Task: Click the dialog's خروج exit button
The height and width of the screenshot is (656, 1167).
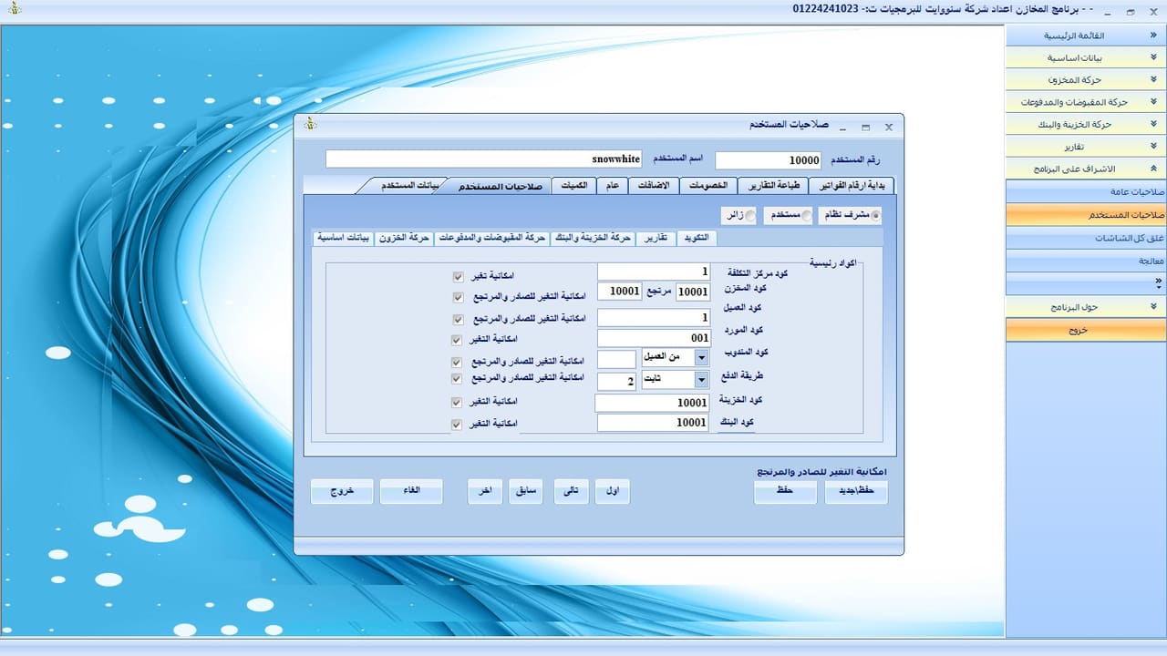Action: pos(342,492)
